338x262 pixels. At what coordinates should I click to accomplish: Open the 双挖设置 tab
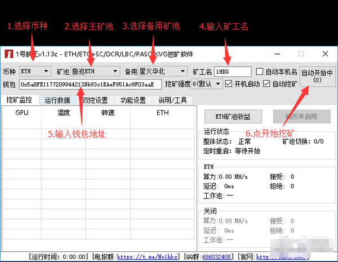coord(95,100)
